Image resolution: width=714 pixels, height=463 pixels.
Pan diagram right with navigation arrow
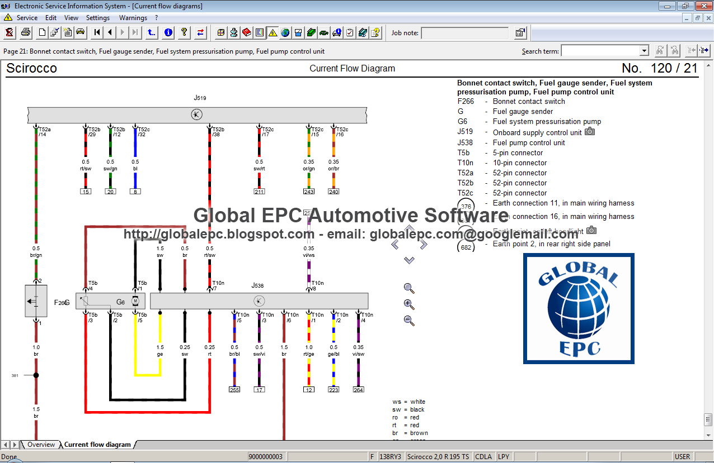[423, 244]
